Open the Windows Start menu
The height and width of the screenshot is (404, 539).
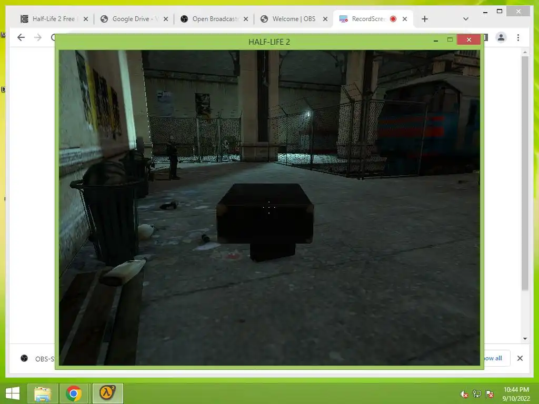click(x=13, y=393)
